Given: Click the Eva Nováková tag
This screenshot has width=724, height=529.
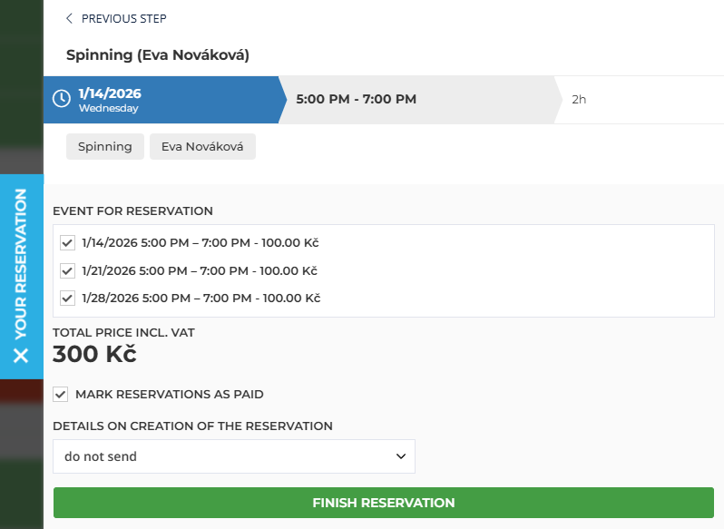Looking at the screenshot, I should click(x=202, y=147).
